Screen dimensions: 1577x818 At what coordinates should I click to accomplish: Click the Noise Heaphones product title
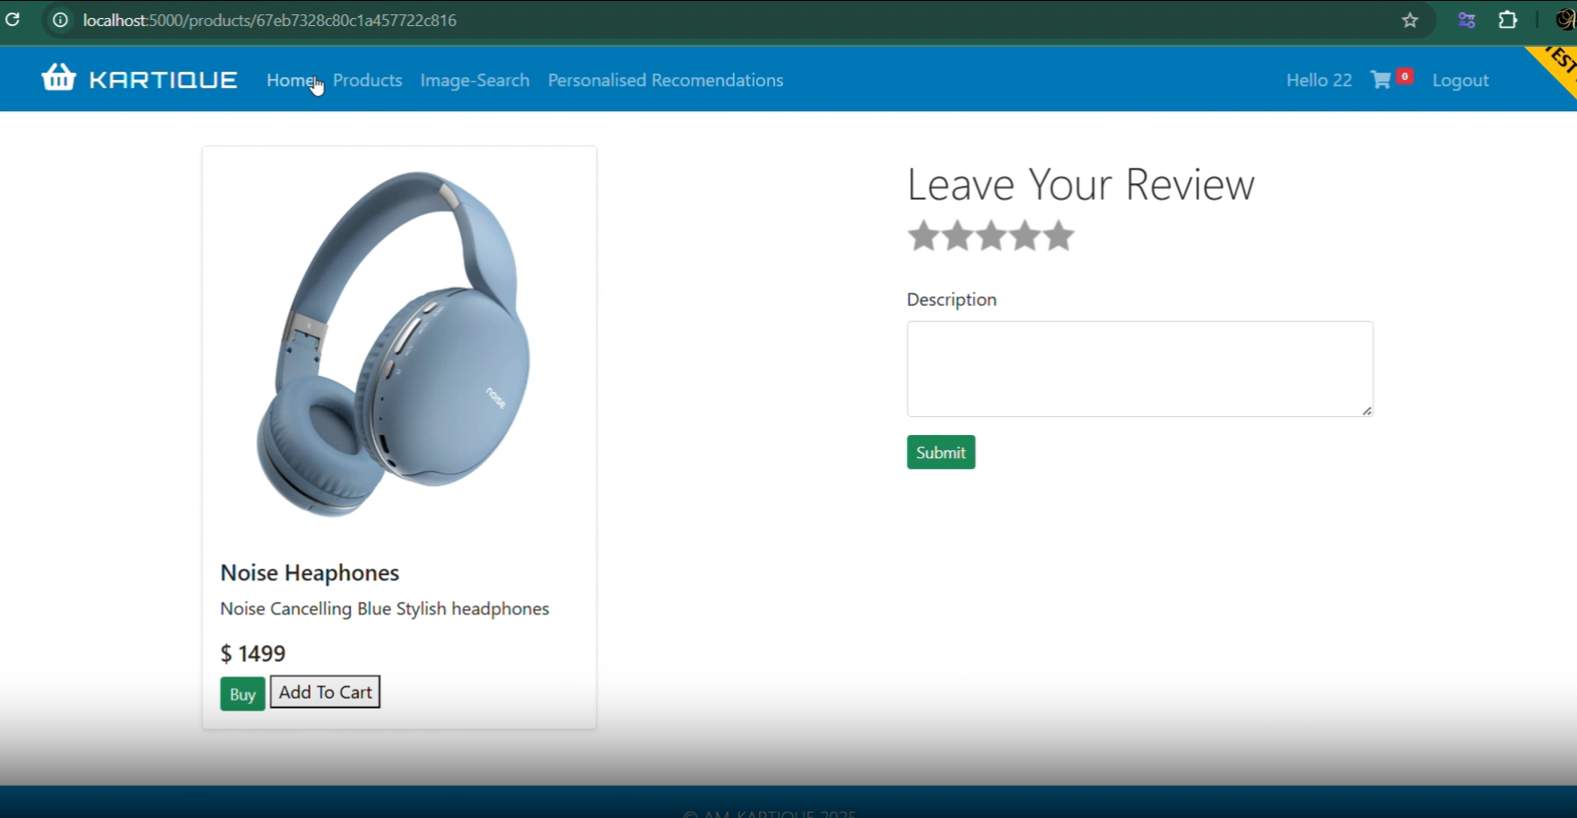pyautogui.click(x=309, y=572)
